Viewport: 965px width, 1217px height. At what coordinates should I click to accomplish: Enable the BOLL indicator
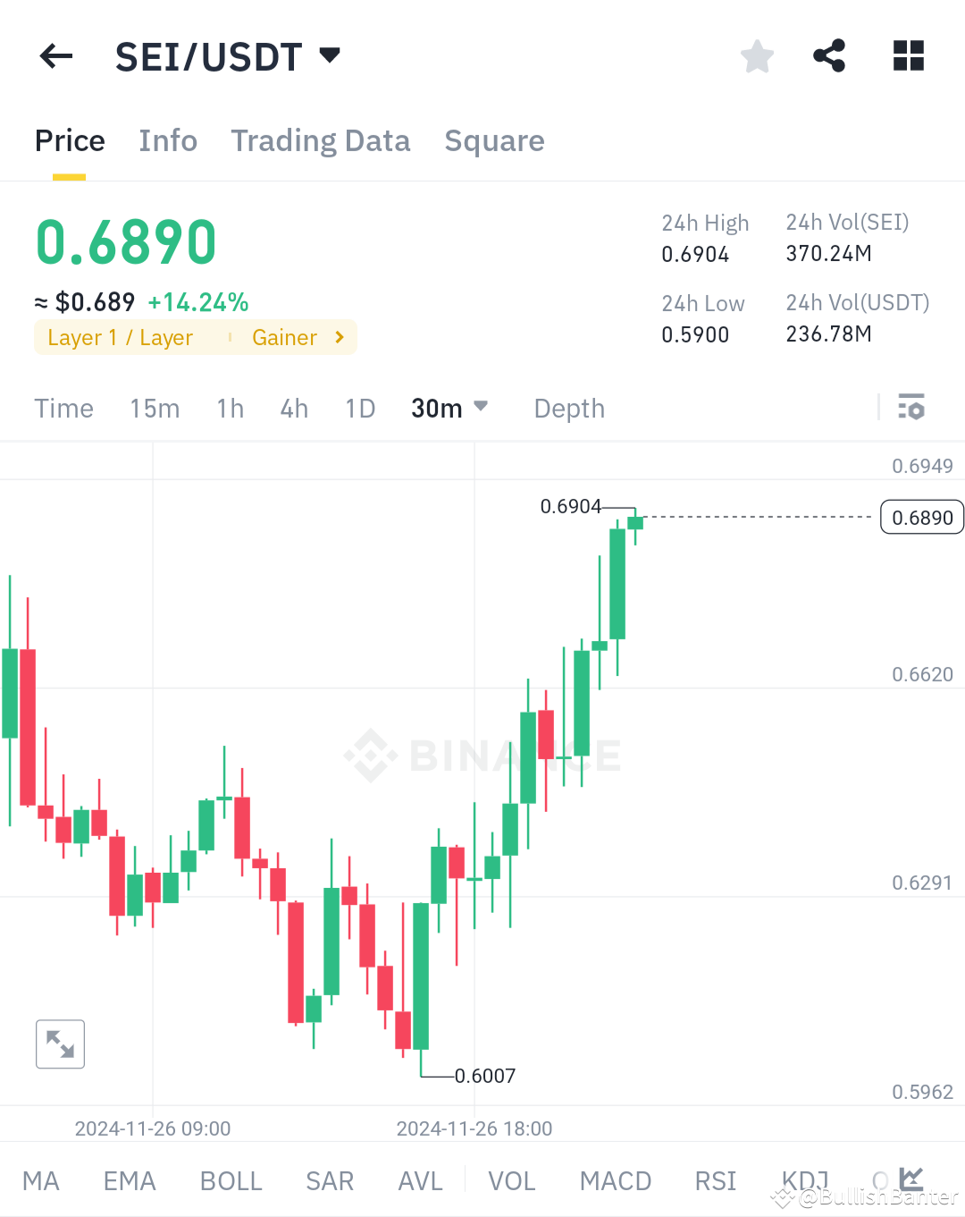[231, 1180]
